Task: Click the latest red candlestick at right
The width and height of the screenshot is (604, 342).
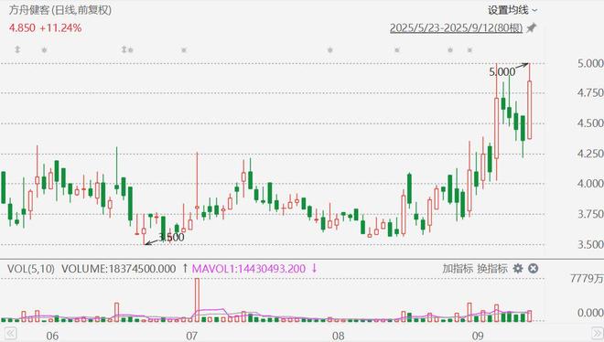Action: pos(530,110)
